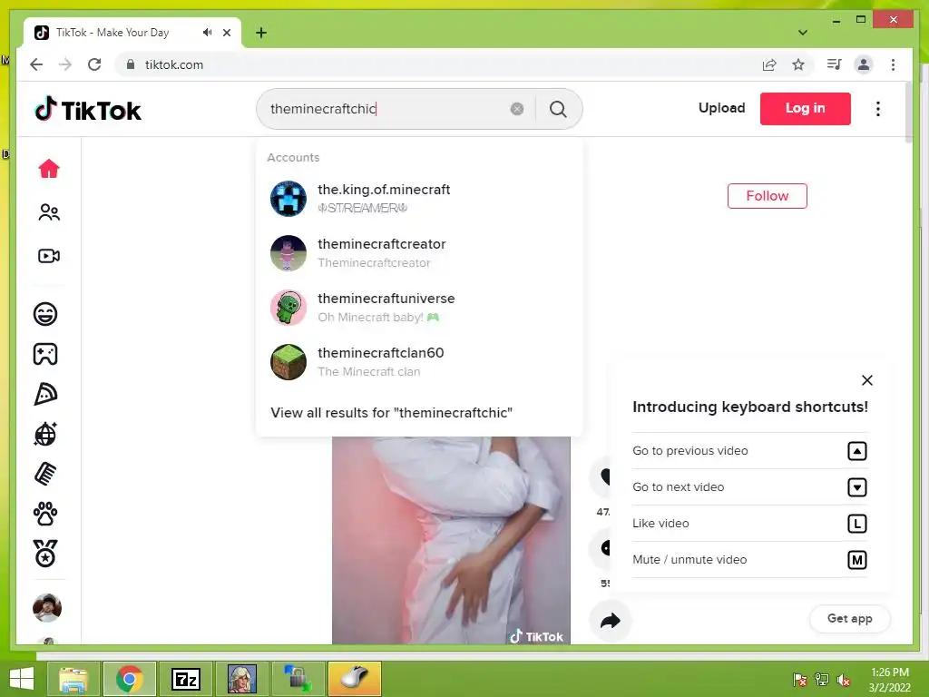Screen dimensions: 929x697
Task: Open suggested account avatar in sidebar
Action: point(47,608)
